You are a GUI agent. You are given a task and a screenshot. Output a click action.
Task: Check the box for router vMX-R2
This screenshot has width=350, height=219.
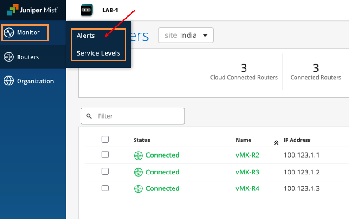pos(105,155)
